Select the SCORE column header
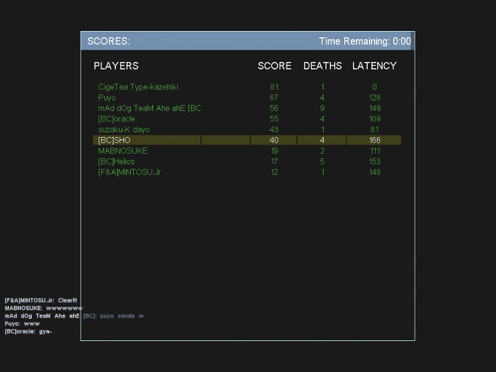496x372 pixels. coord(274,66)
